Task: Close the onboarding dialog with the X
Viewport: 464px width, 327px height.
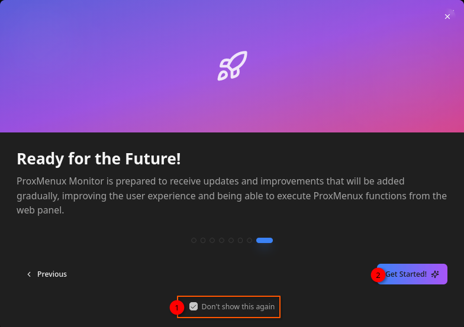Action: tap(447, 17)
